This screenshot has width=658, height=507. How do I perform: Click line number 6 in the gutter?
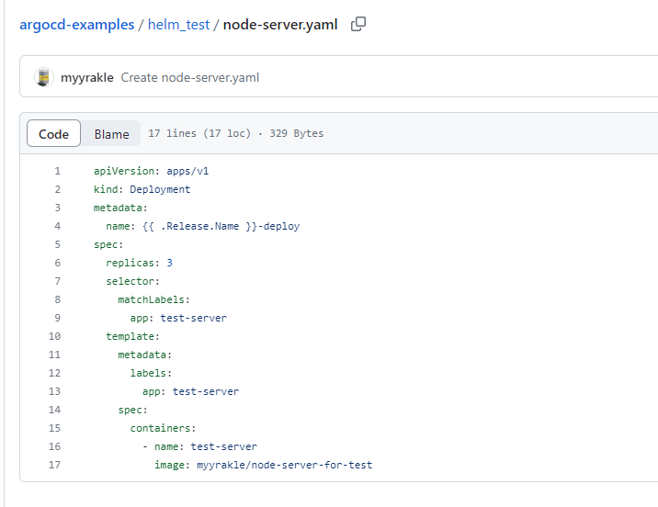click(x=57, y=263)
